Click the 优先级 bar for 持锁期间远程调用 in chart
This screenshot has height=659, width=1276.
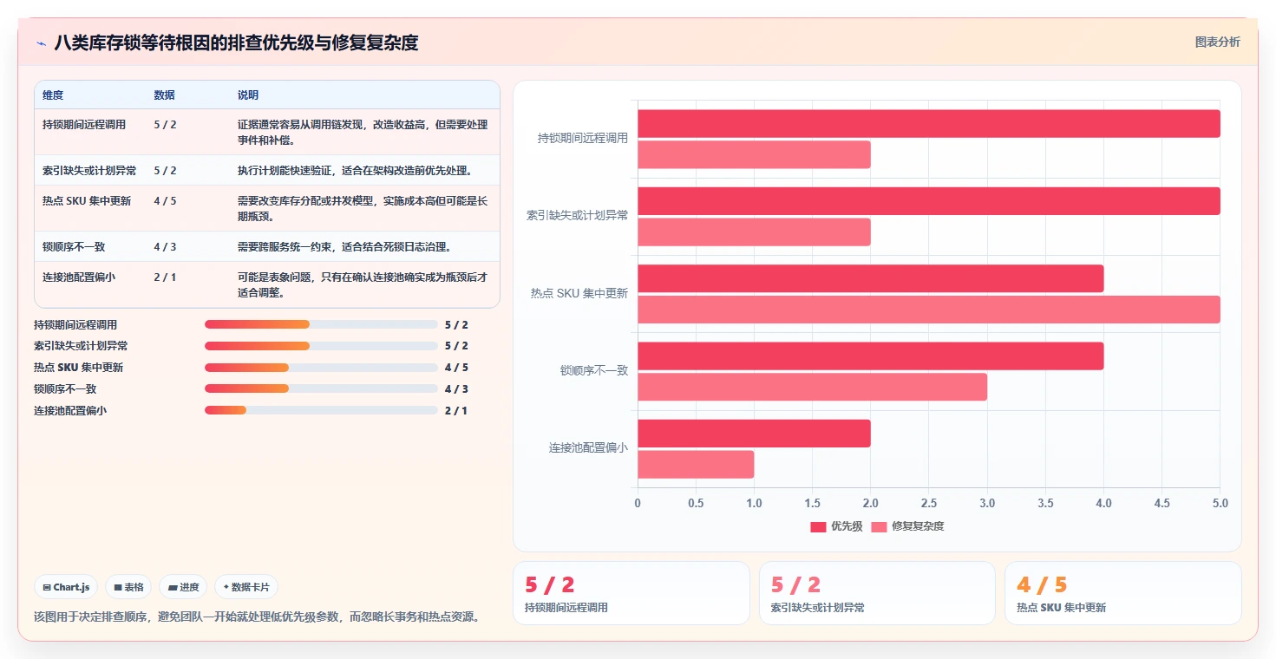click(929, 123)
